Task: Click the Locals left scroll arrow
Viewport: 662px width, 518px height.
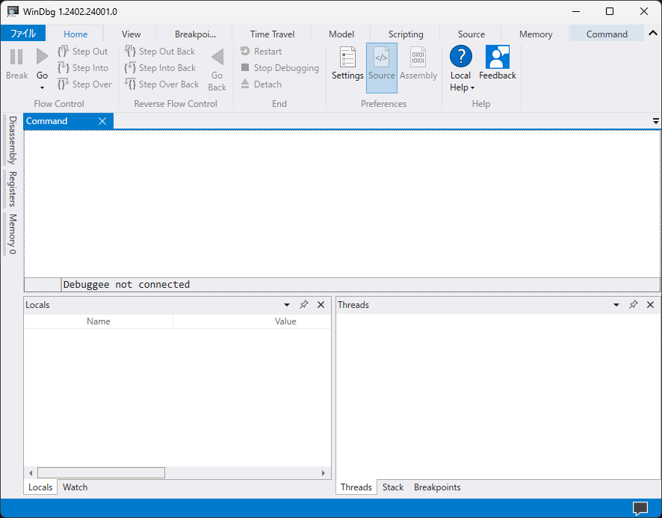Action: 31,473
